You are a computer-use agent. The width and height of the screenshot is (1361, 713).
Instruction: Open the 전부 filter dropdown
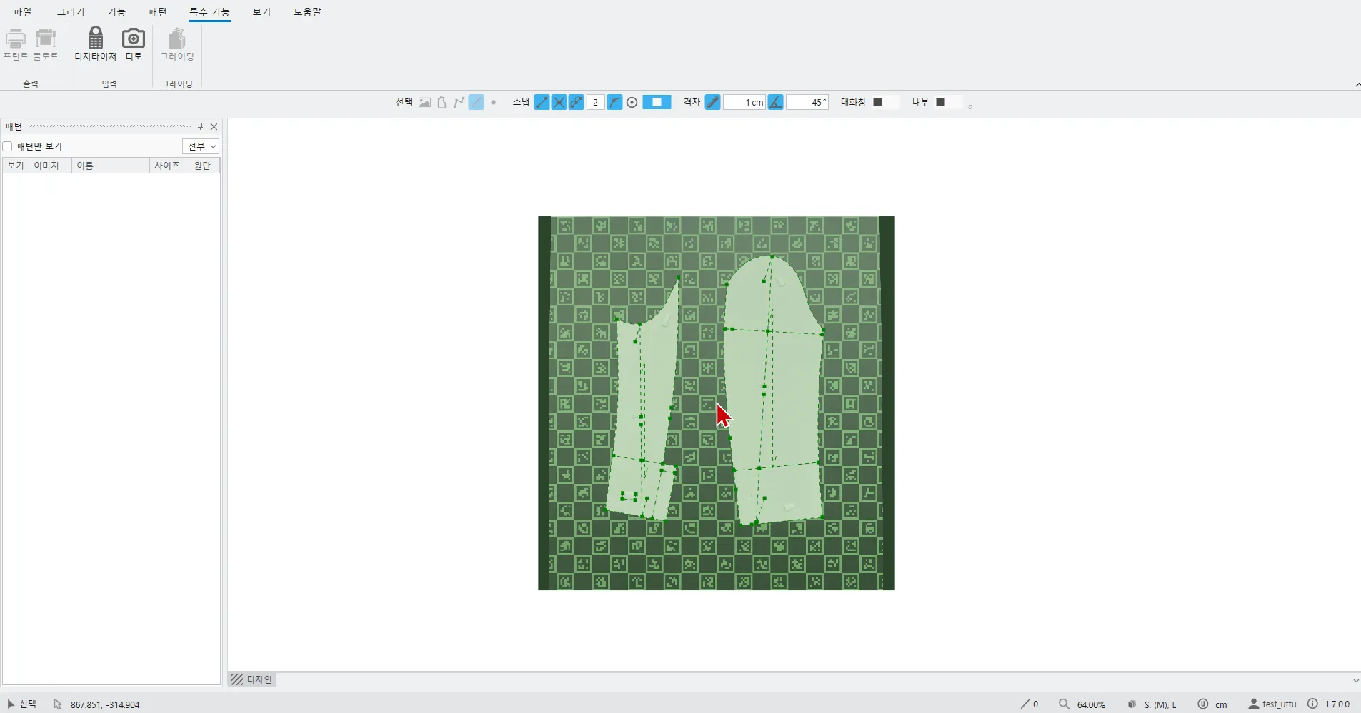201,146
